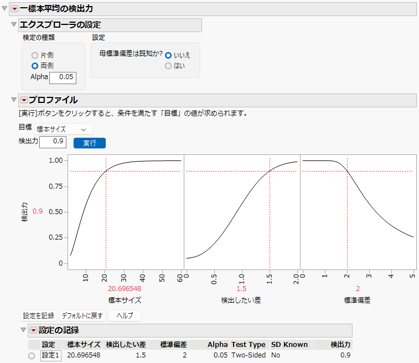Image resolution: width=419 pixels, height=363 pixels.
Task: Click the Alpha input field
Action: point(63,77)
